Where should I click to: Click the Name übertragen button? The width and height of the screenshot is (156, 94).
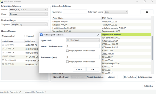61,77
